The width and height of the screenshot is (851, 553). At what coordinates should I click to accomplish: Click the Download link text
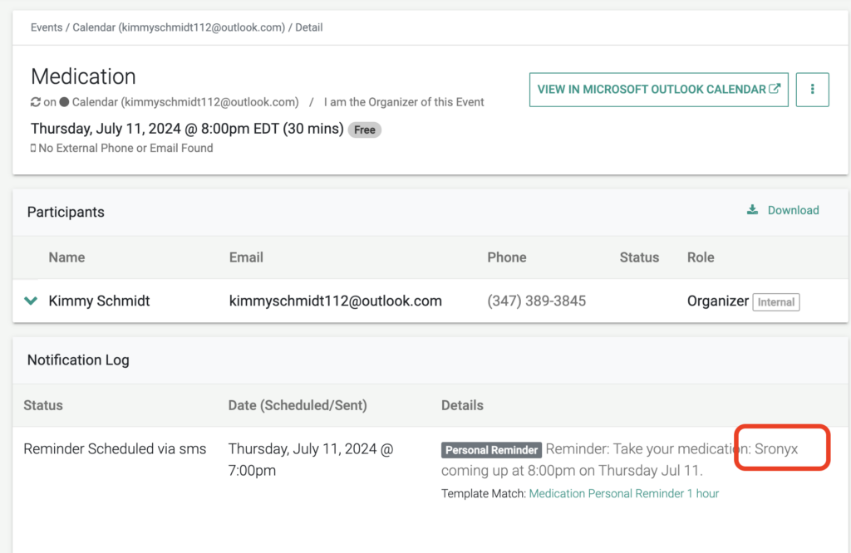click(793, 210)
